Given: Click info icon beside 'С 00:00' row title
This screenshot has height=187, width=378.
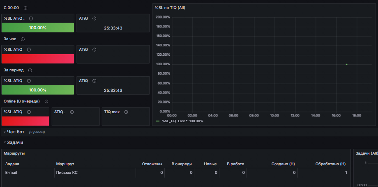Looking at the screenshot, I should pos(25,8).
